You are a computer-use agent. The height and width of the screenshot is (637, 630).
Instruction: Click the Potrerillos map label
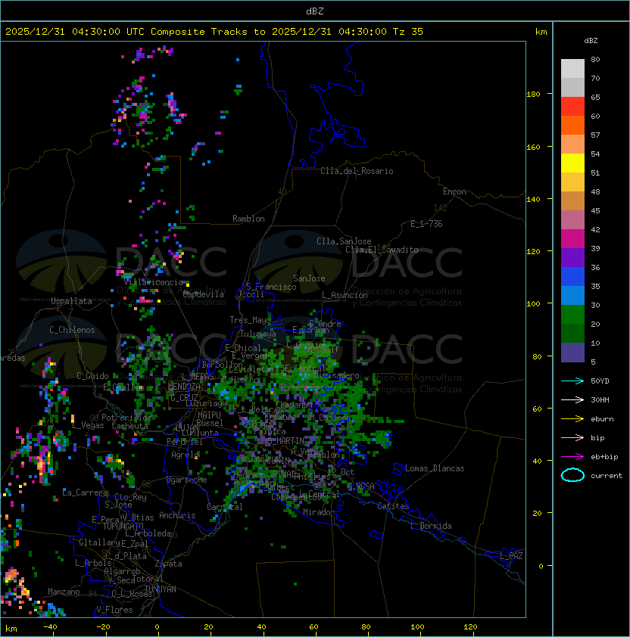tap(126, 417)
